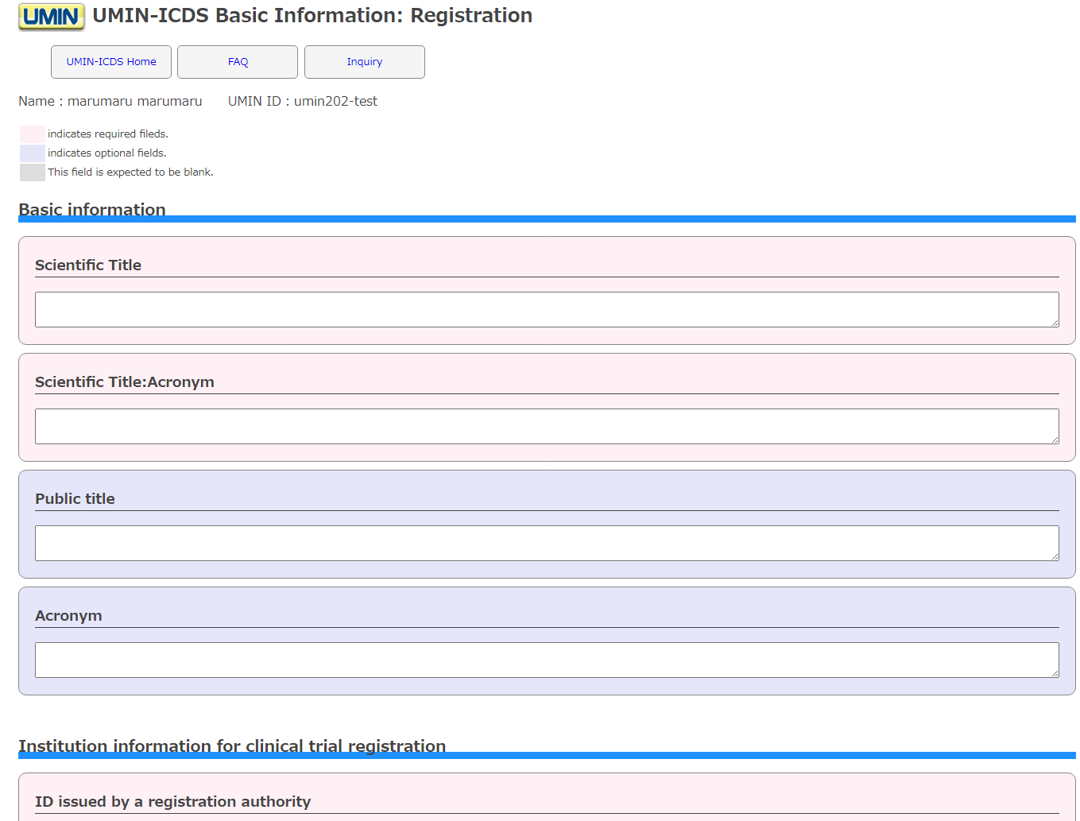The height and width of the screenshot is (821, 1080).
Task: Focus the Scientific Title text box
Action: [x=546, y=309]
